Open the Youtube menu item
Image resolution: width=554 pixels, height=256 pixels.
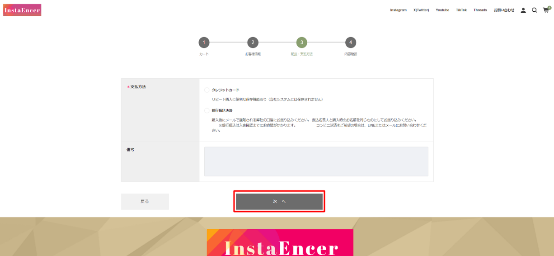(x=442, y=10)
